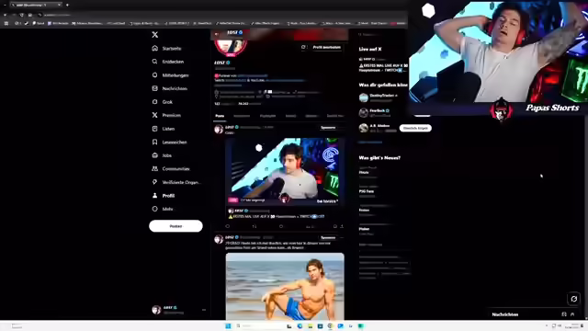Close the current browser tab
This screenshot has width=588, height=331.
[x=59, y=5]
